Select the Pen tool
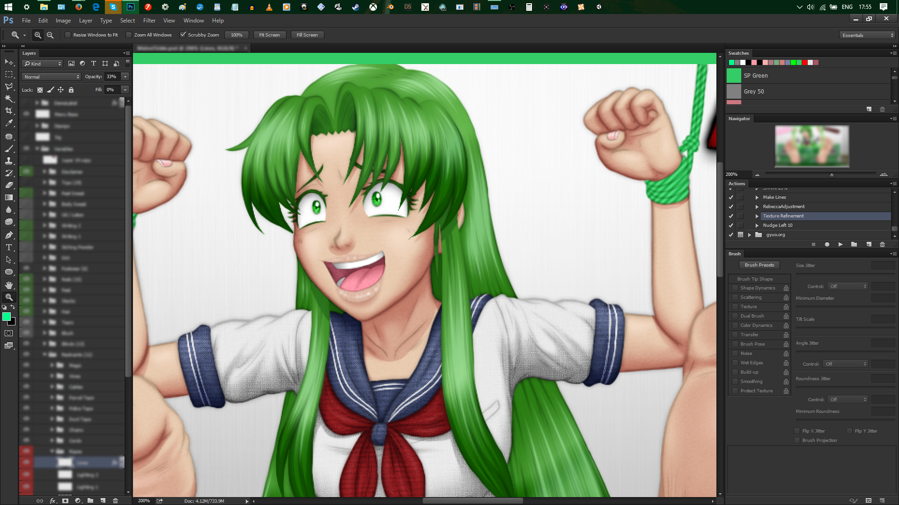The image size is (899, 505). [9, 235]
